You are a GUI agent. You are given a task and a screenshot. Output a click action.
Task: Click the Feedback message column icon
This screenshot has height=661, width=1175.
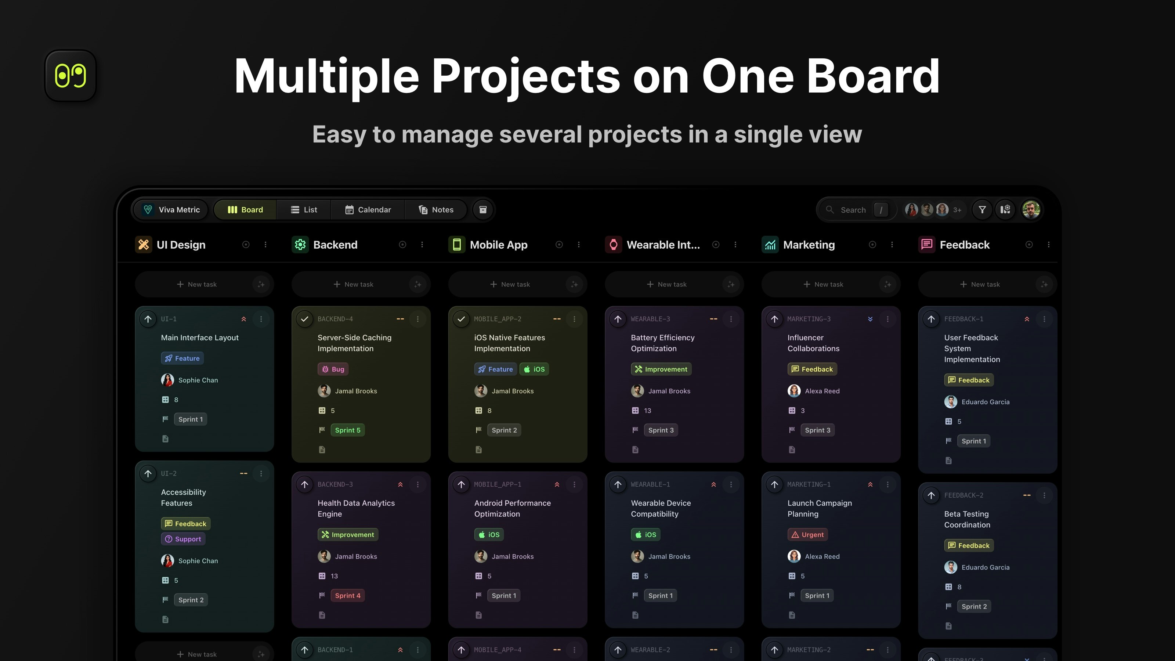coord(927,245)
